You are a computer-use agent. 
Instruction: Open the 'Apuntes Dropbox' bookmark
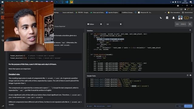[x=112, y=12]
